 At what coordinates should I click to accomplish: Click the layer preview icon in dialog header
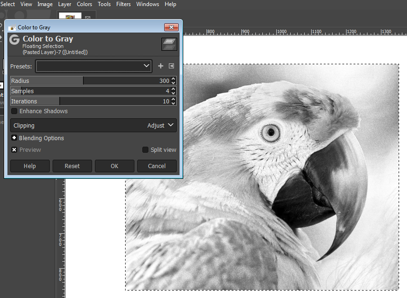169,44
